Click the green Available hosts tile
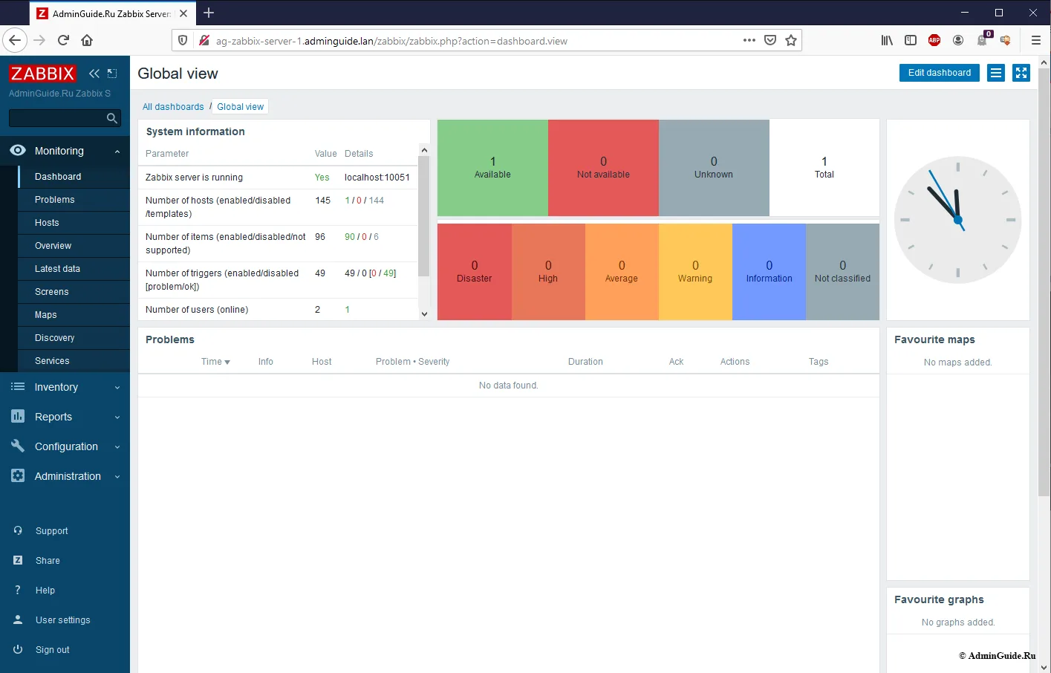The height and width of the screenshot is (673, 1051). [492, 168]
